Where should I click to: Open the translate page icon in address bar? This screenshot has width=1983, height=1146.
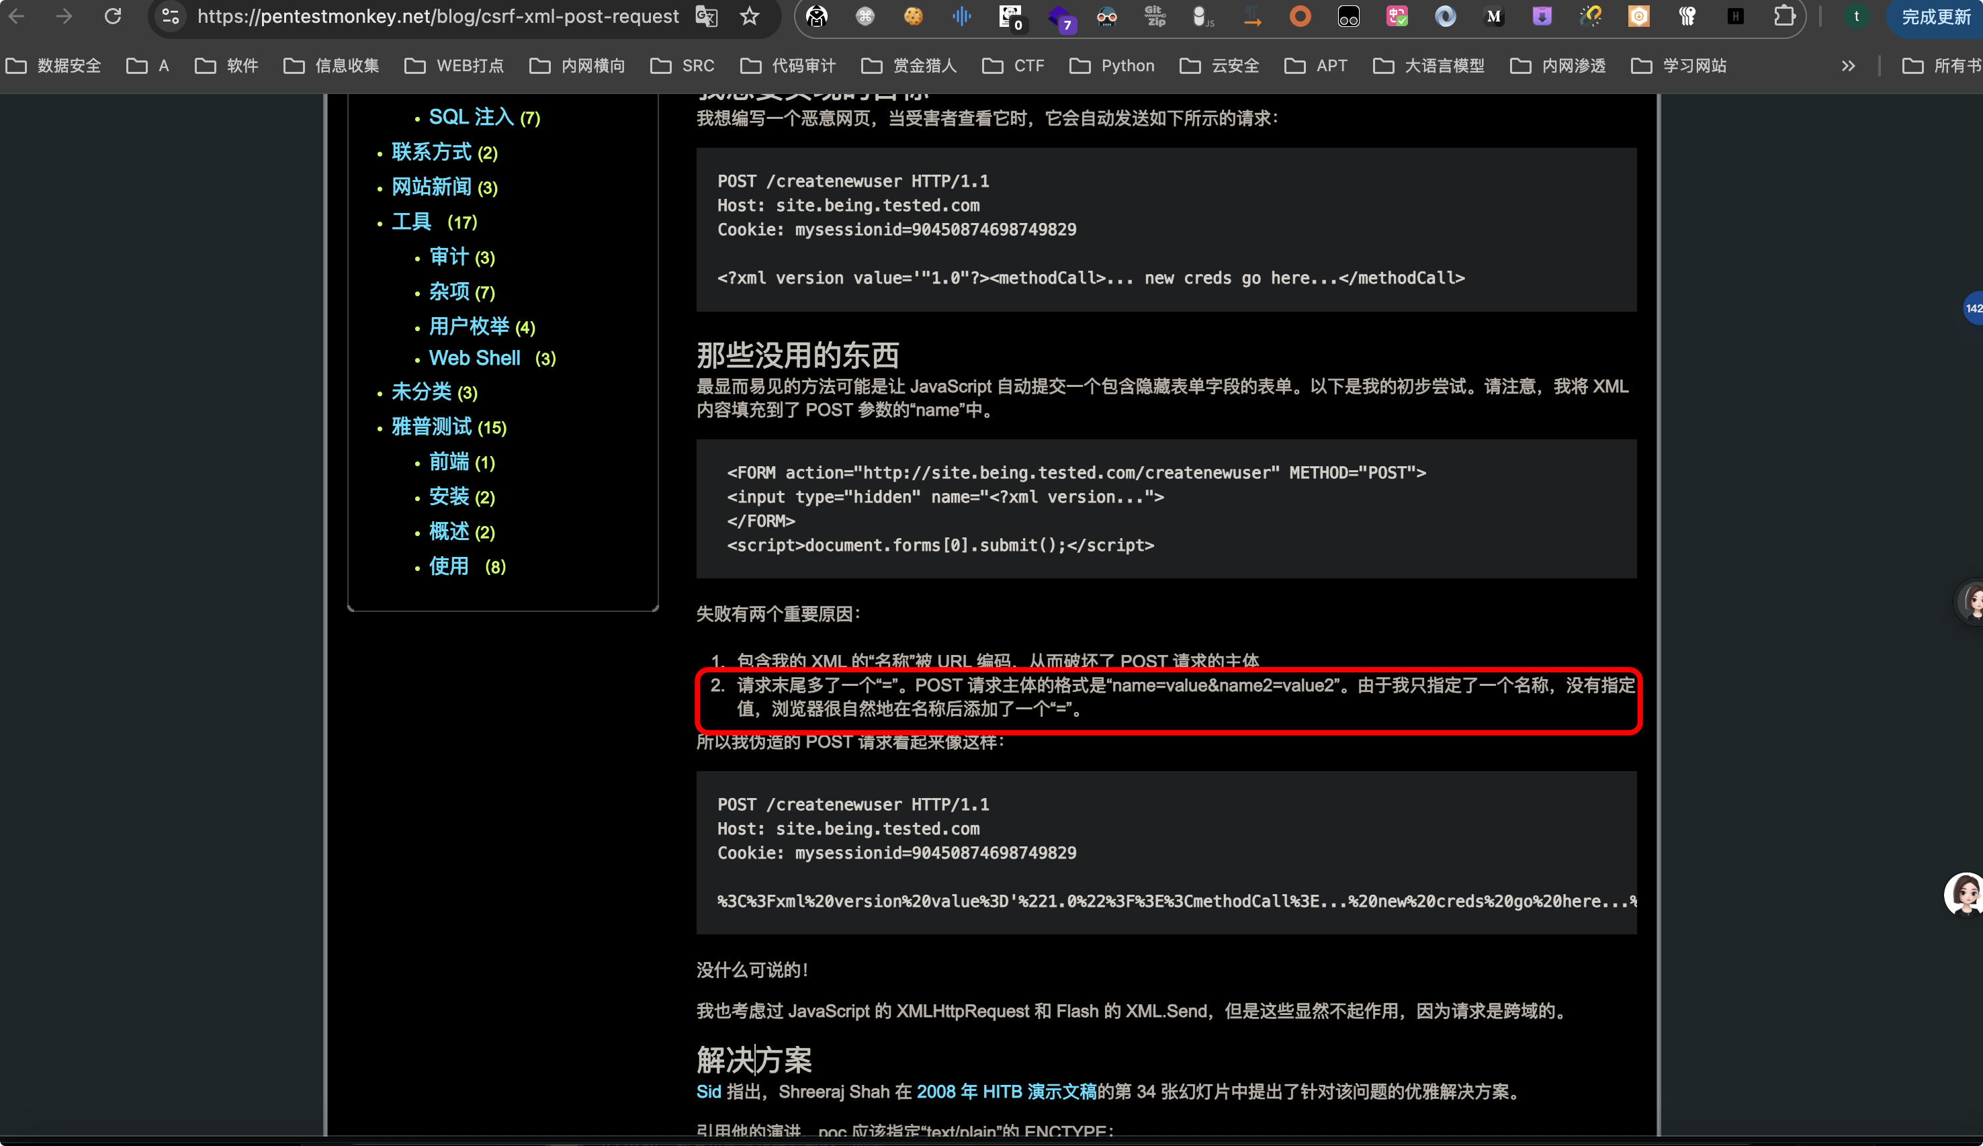[x=707, y=17]
